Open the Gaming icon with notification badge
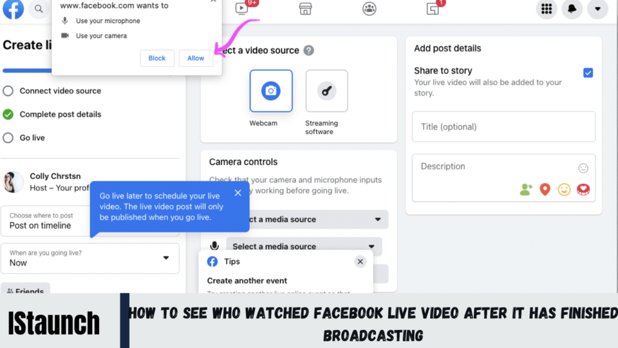 pyautogui.click(x=433, y=10)
